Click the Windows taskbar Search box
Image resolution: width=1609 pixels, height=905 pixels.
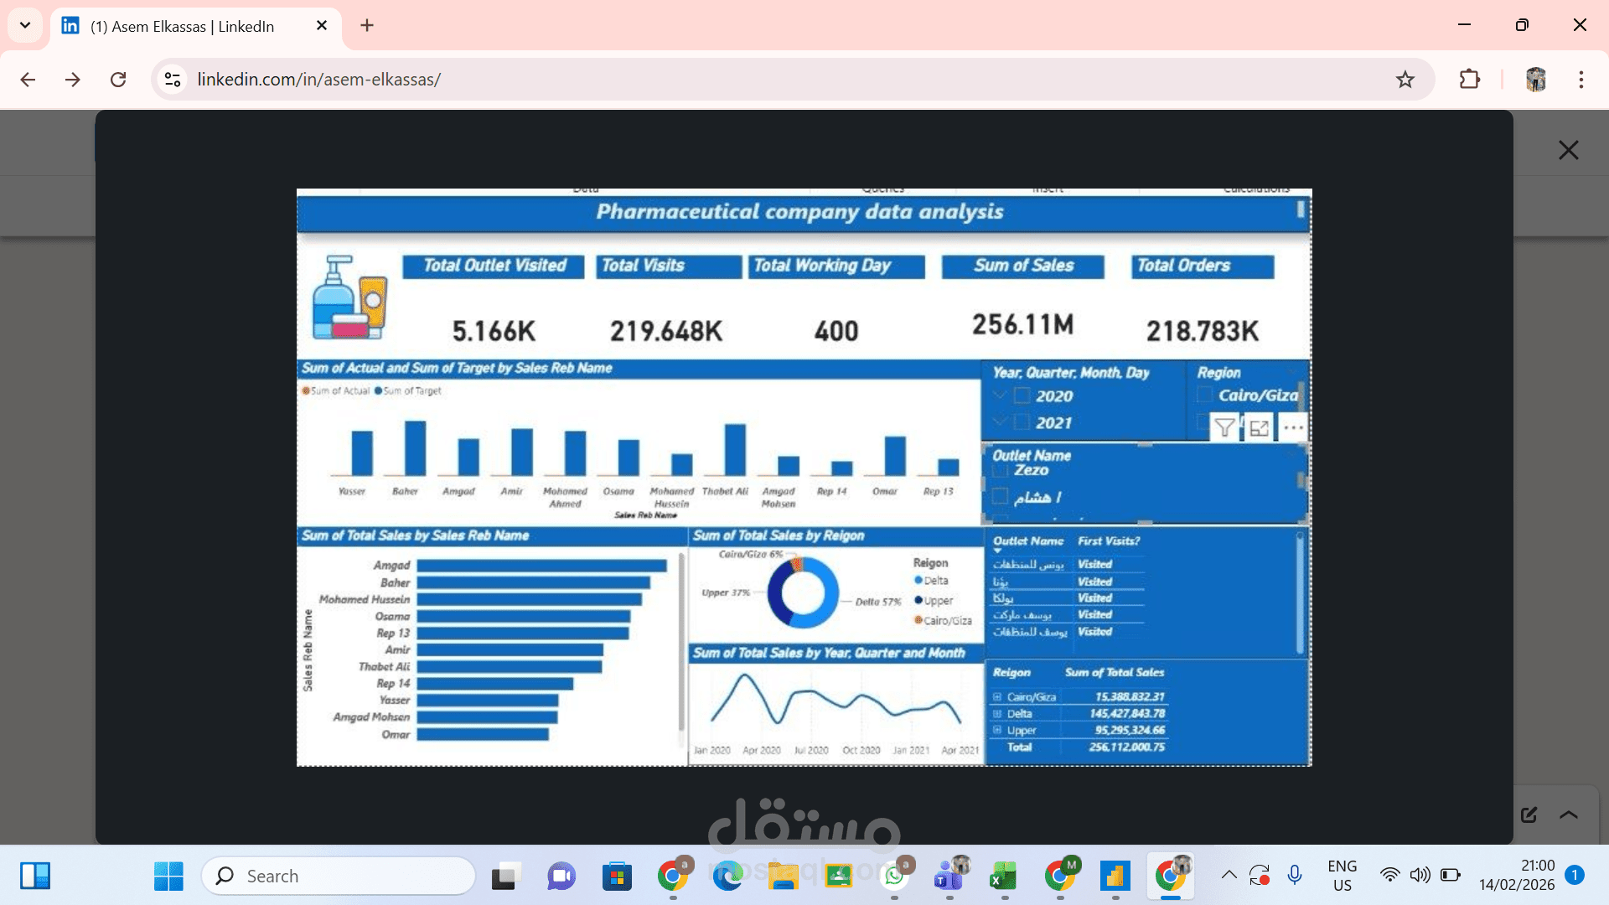point(339,877)
